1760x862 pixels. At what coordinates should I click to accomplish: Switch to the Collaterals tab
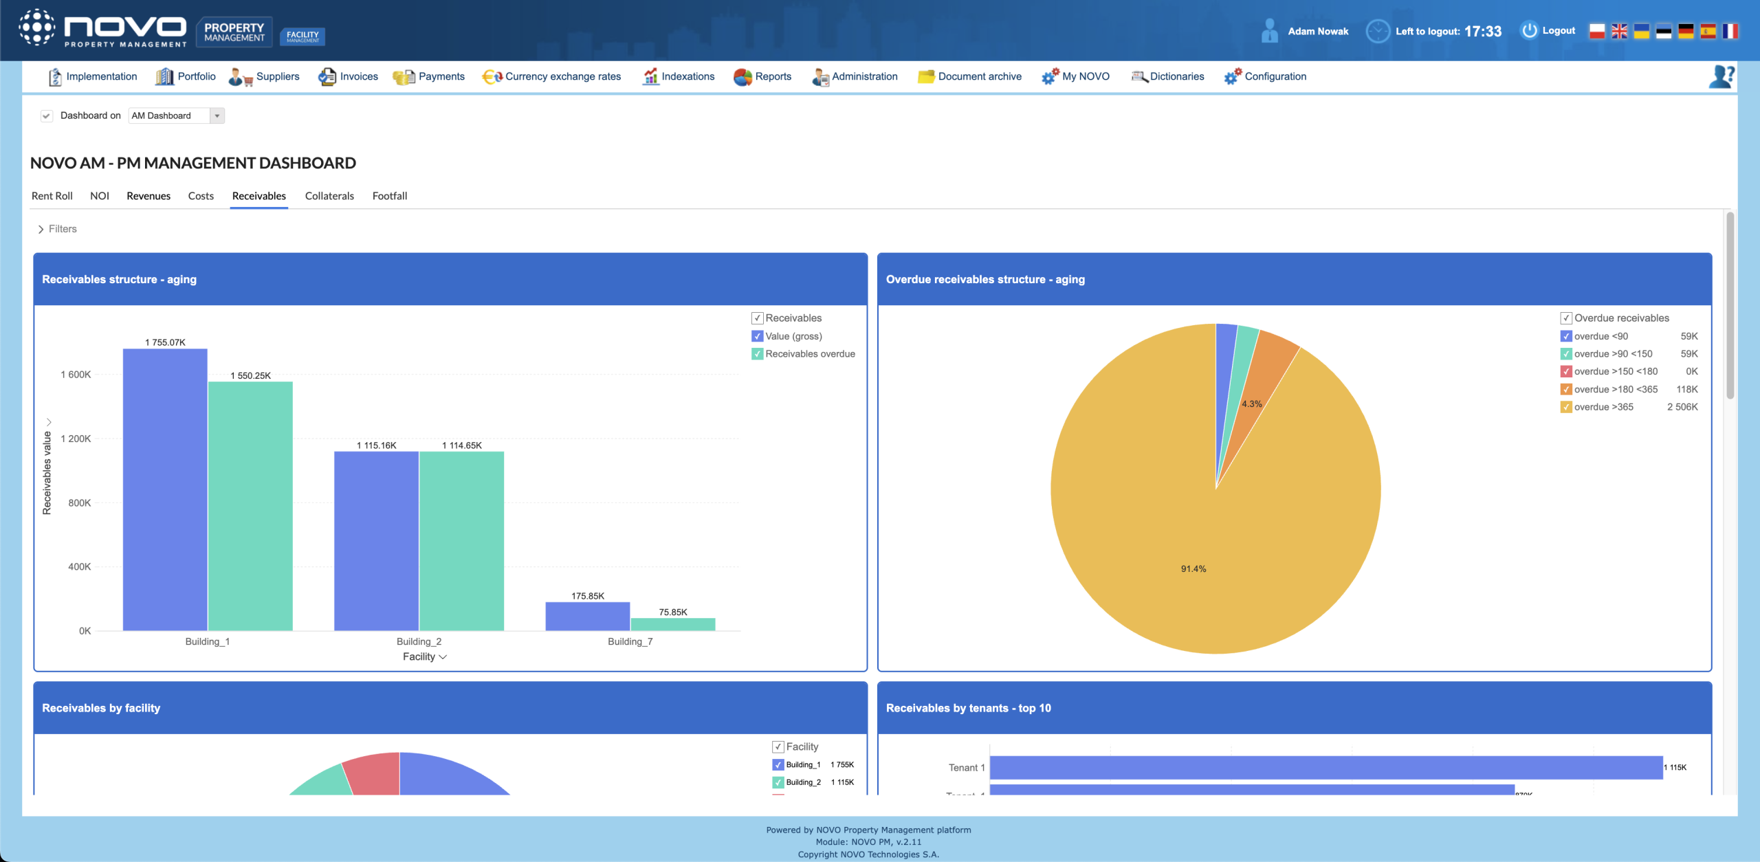[329, 196]
